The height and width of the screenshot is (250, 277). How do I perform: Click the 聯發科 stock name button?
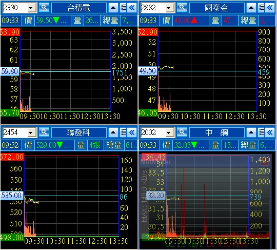click(x=79, y=132)
